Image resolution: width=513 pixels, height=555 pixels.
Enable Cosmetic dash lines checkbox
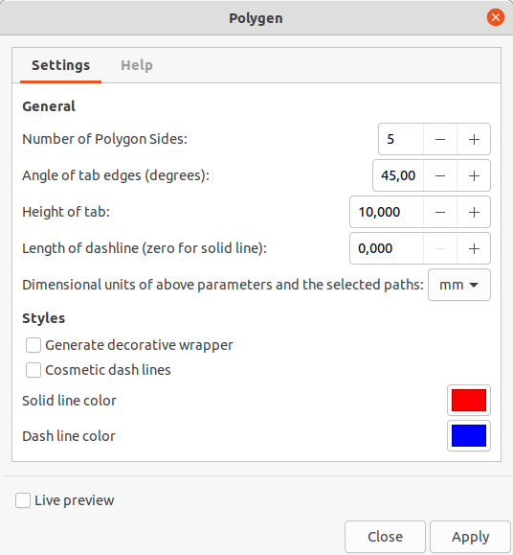[x=33, y=370]
